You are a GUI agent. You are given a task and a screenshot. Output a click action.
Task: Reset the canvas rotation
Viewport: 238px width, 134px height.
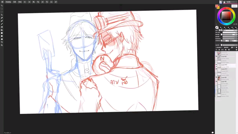51,2
